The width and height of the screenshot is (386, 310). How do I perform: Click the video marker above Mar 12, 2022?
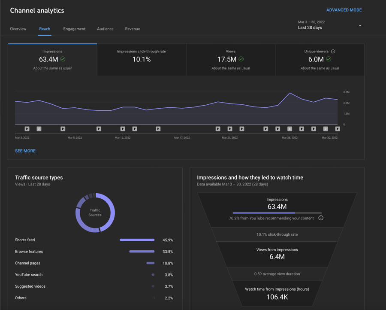pyautogui.click(x=123, y=129)
